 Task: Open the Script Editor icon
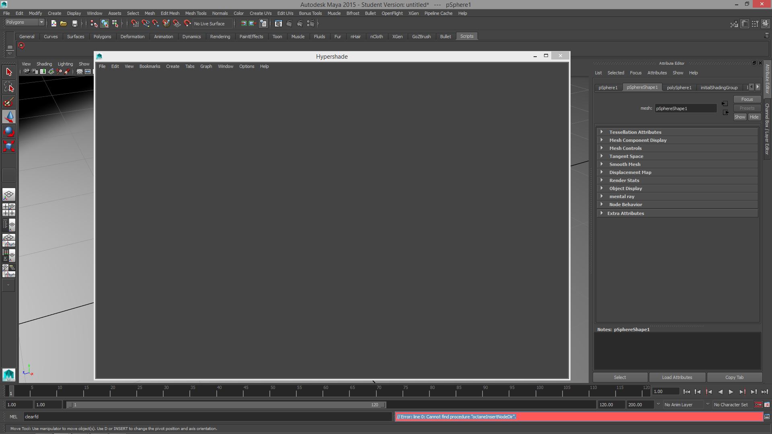[x=767, y=417]
